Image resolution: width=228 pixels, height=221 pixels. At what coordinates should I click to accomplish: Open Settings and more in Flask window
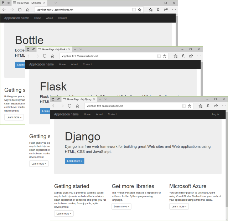point(199,56)
